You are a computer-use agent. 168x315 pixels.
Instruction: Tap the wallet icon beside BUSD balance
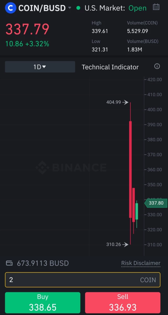click(9, 263)
